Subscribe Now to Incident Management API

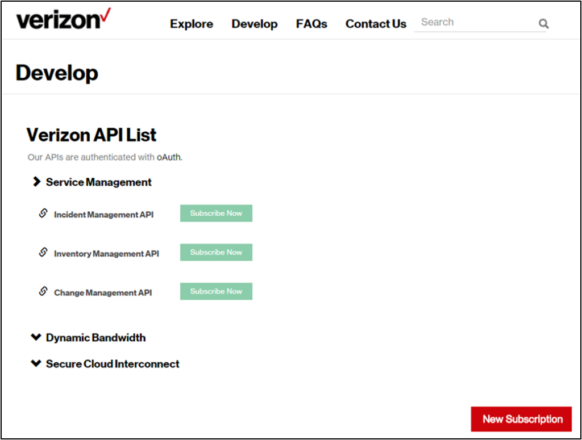point(216,213)
